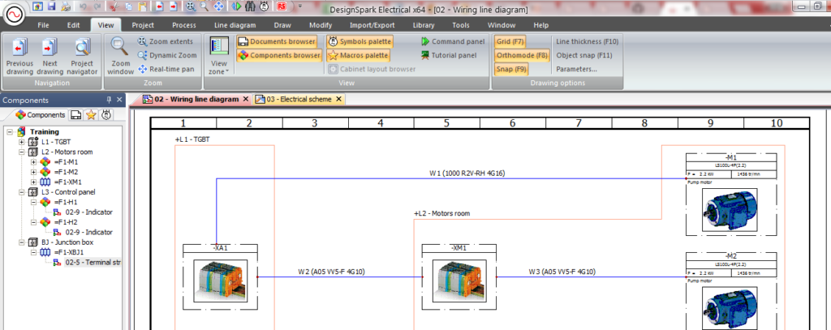This screenshot has height=330, width=831.
Task: Disable Orthomode (F8)
Action: tap(522, 55)
